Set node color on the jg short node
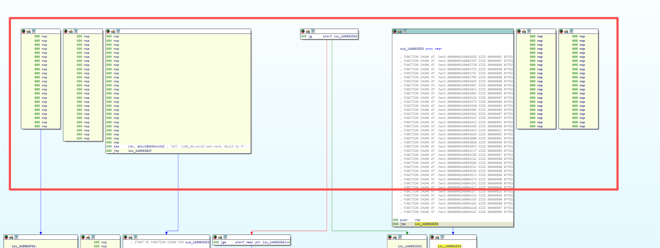The width and height of the screenshot is (660, 248). (x=303, y=31)
